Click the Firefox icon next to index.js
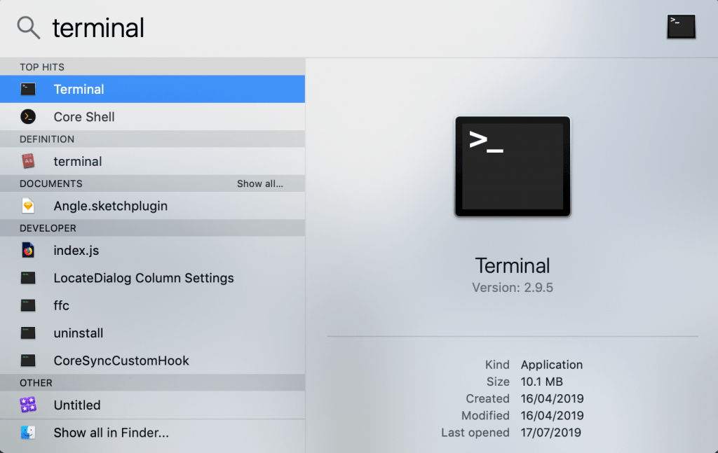Image resolution: width=718 pixels, height=453 pixels. click(x=28, y=250)
